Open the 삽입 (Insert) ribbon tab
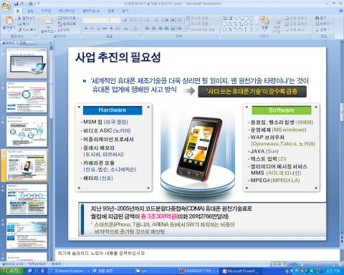The height and width of the screenshot is (275, 344). [30, 11]
